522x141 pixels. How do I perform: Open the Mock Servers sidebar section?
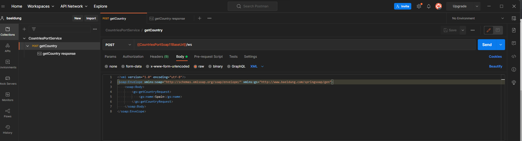click(8, 80)
